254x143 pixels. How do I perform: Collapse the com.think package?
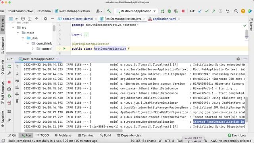click(x=28, y=43)
